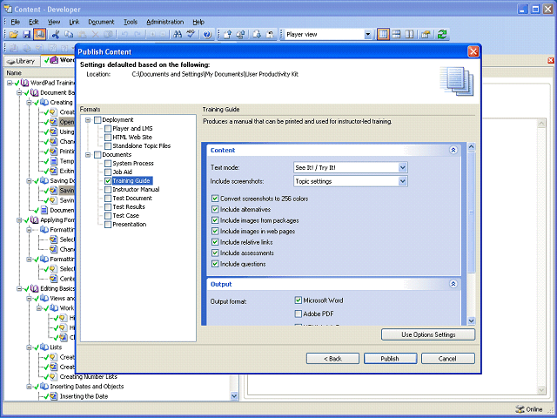This screenshot has width=557, height=418.
Task: Click the highlighted toolbar icon beside Save
Action: (x=39, y=35)
